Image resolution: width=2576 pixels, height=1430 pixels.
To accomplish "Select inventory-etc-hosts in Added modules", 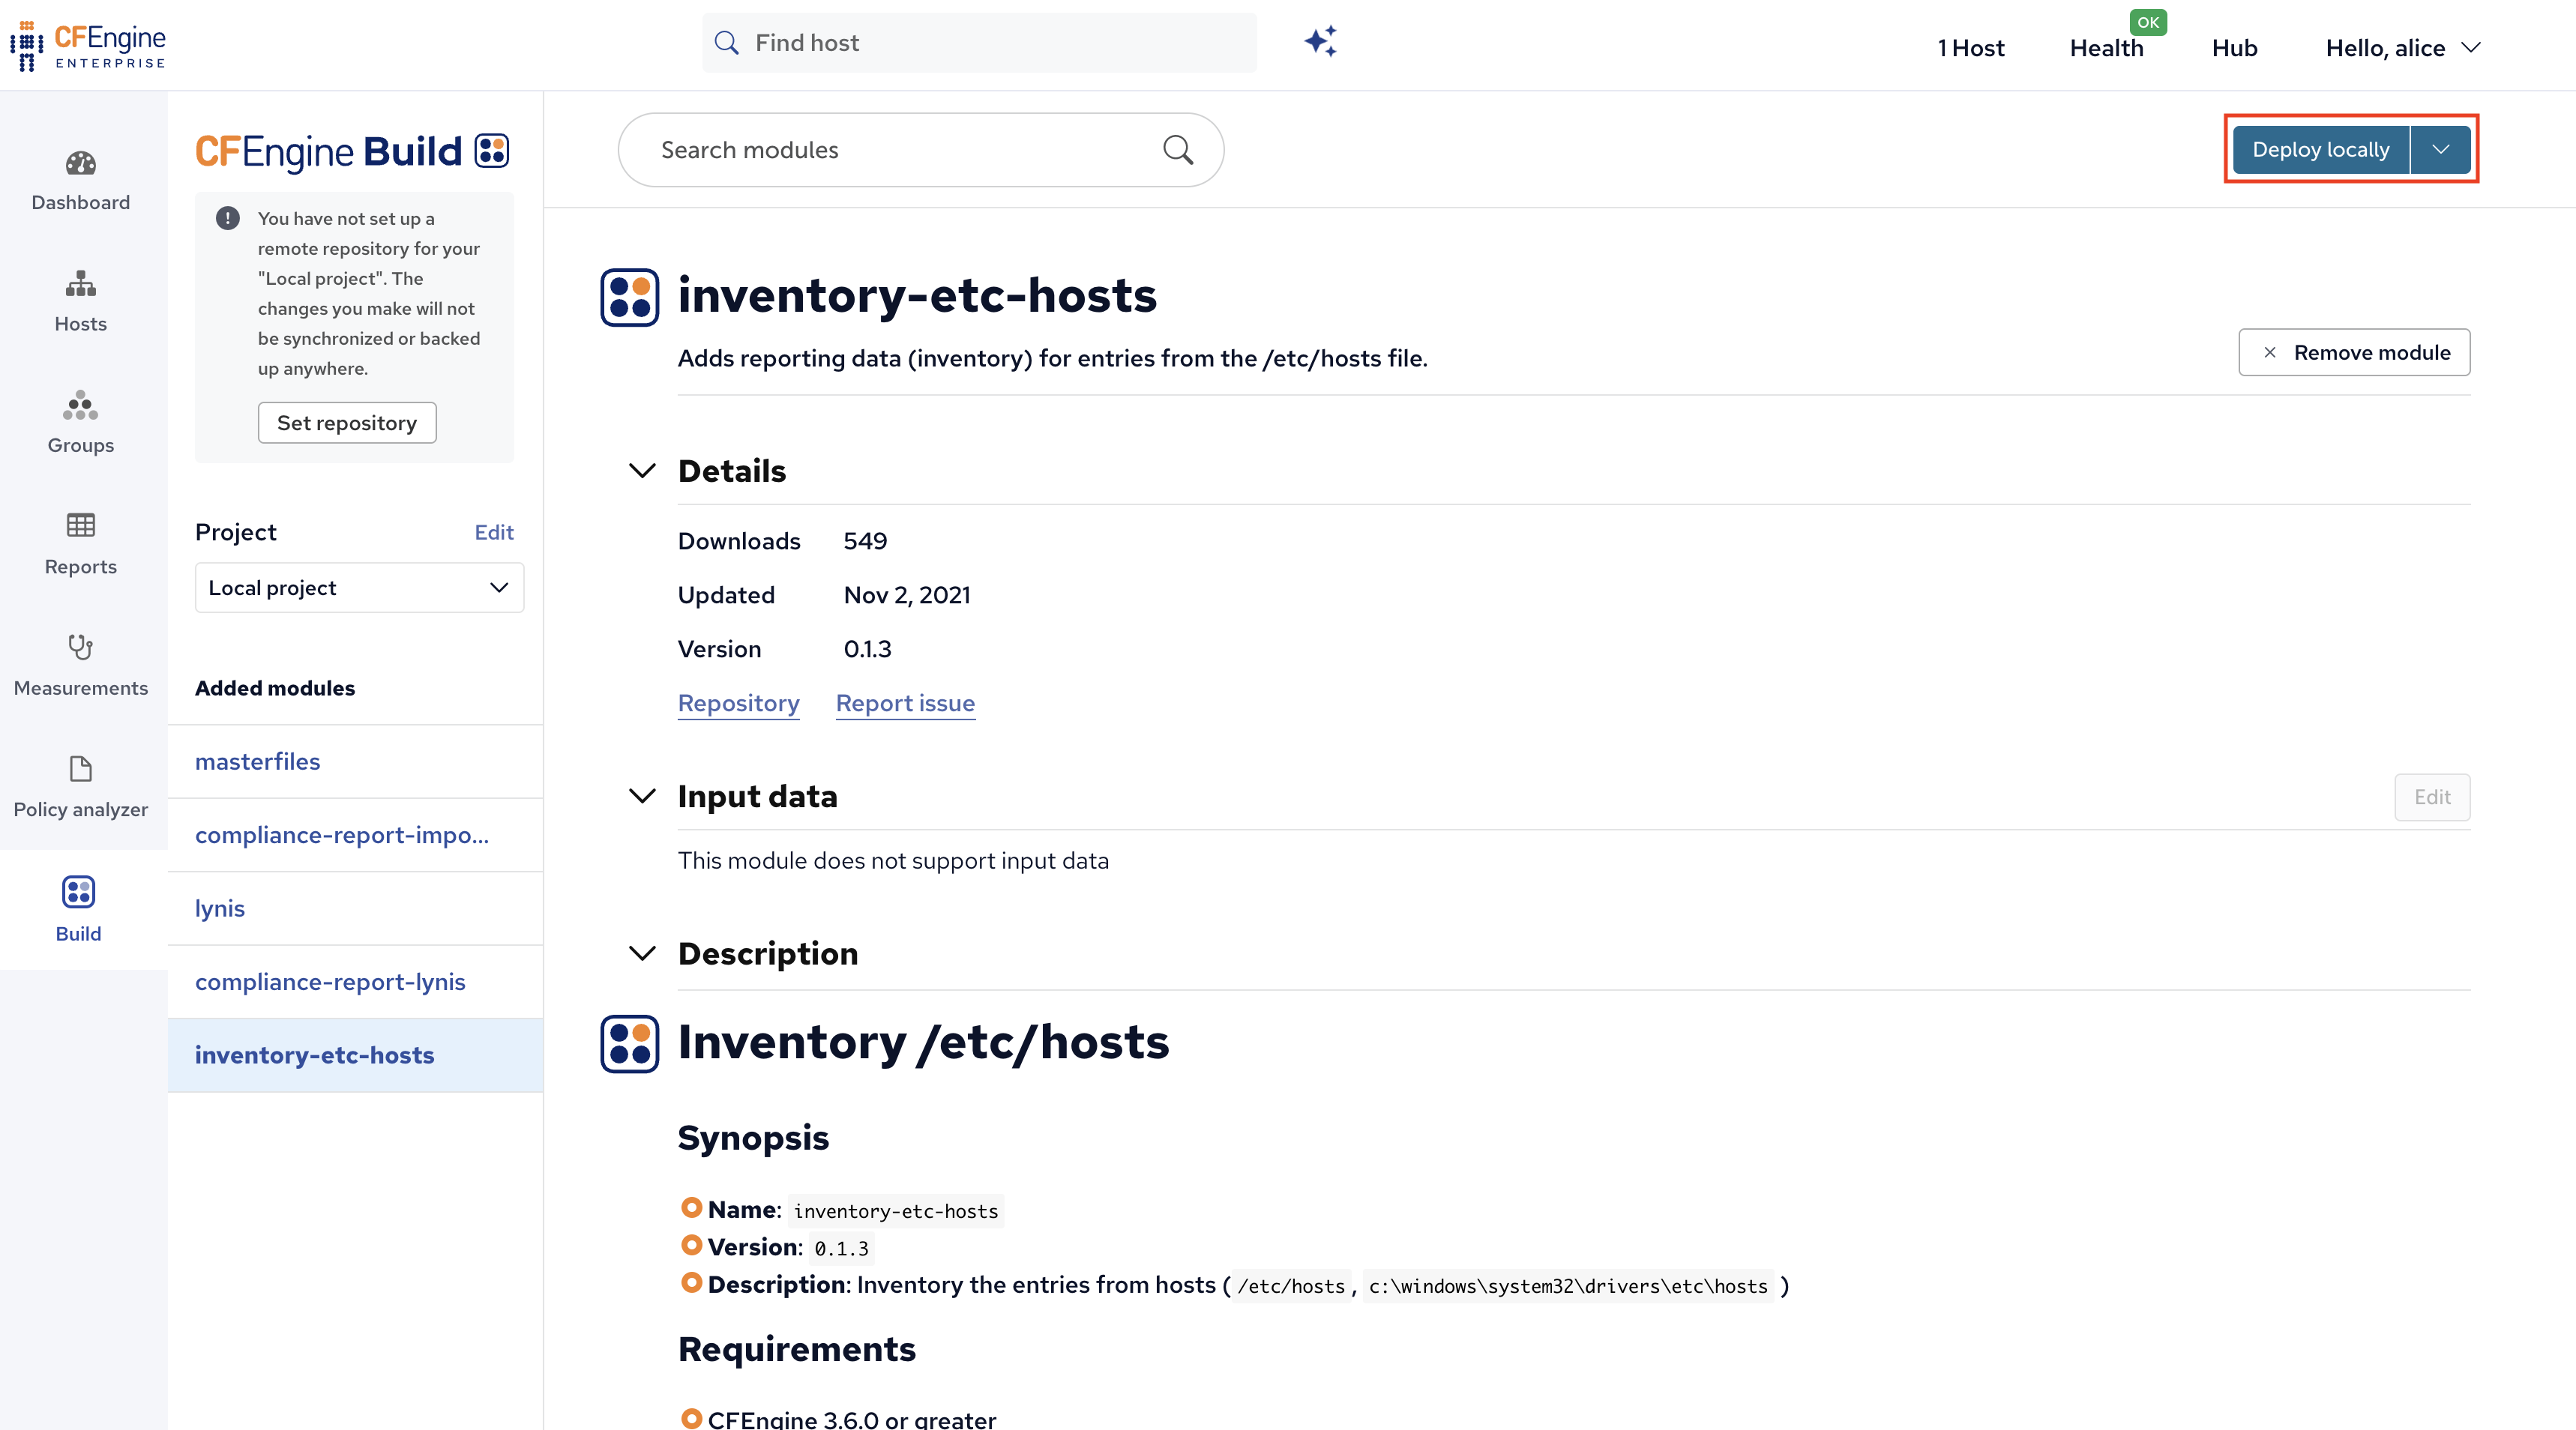I will pyautogui.click(x=356, y=1055).
